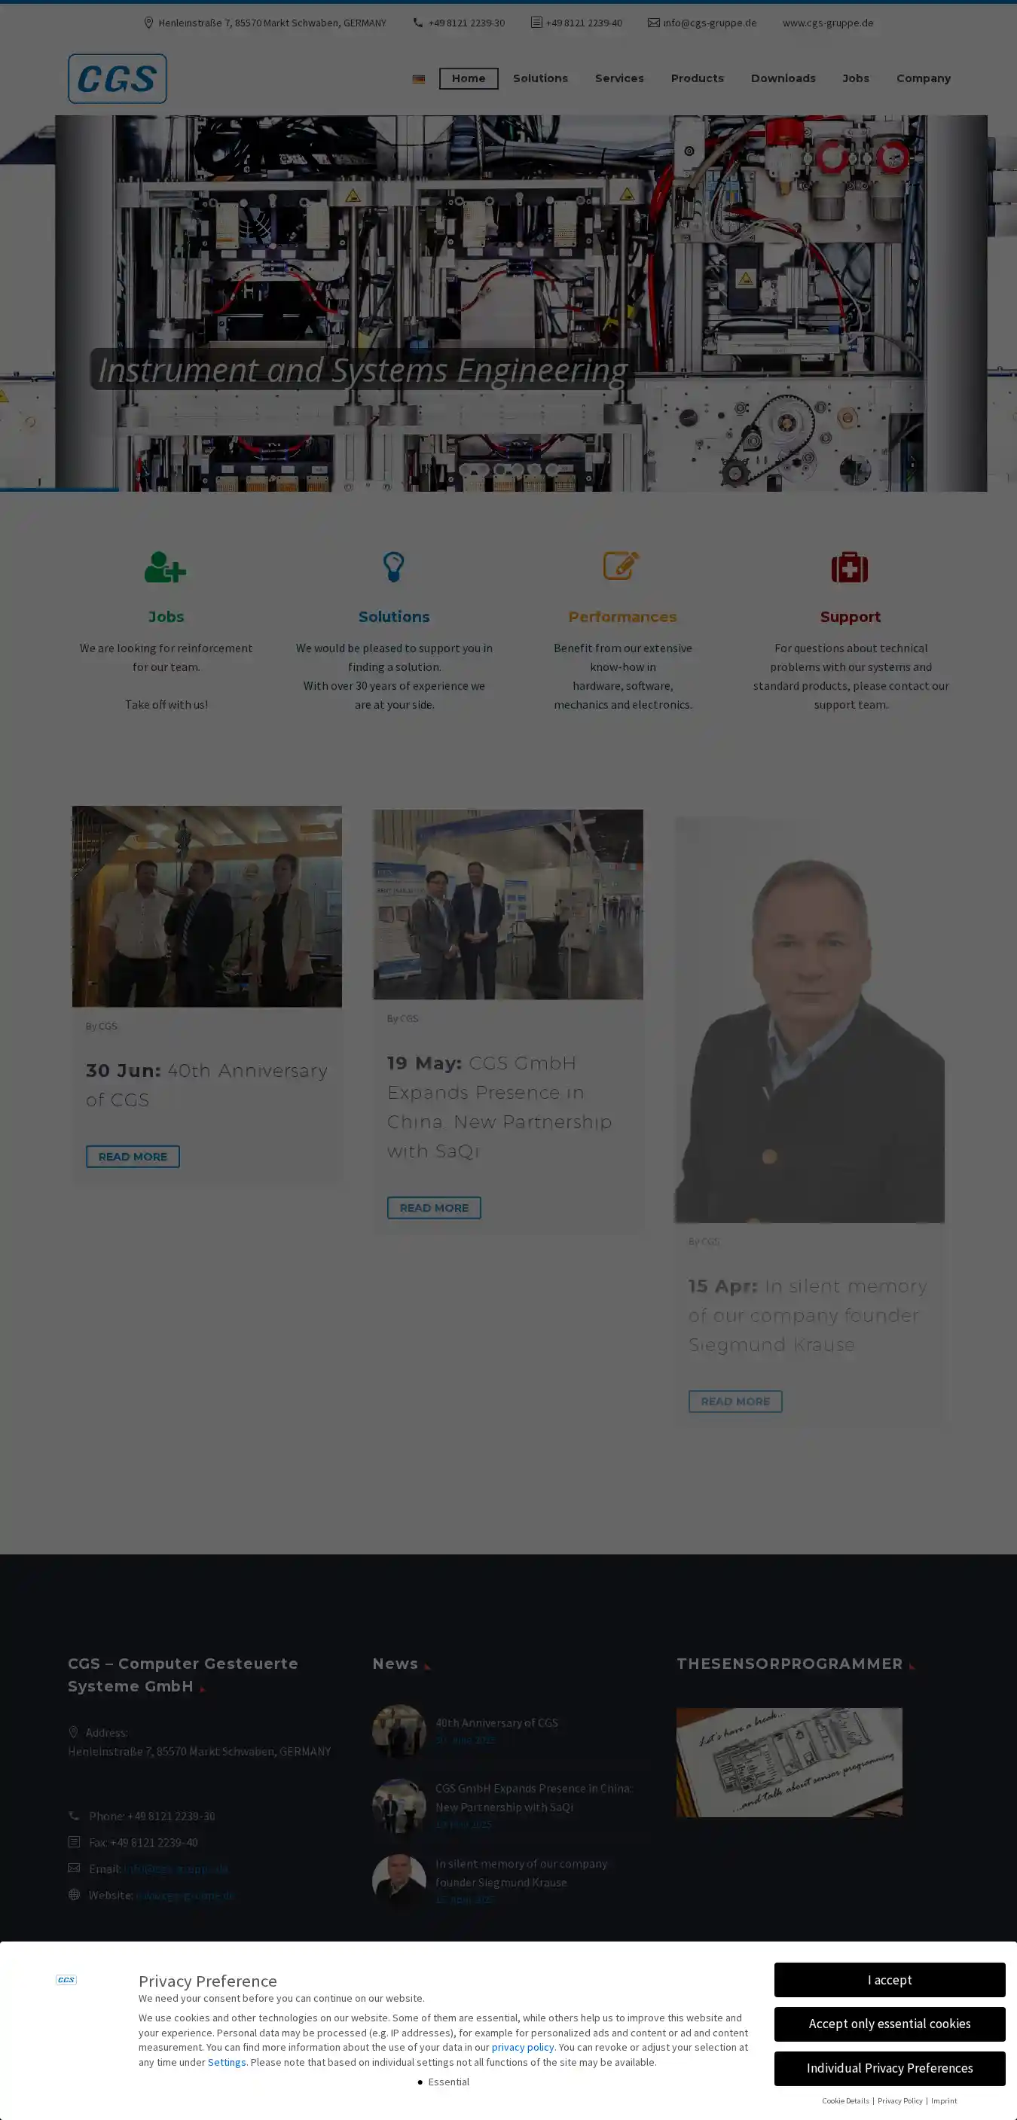Open the Services navigation item
This screenshot has width=1017, height=2120.
619,78
